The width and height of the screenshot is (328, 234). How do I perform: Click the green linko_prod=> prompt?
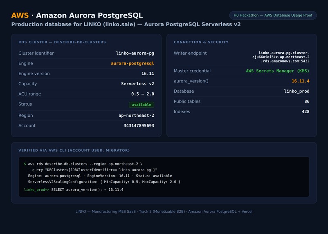point(37,190)
